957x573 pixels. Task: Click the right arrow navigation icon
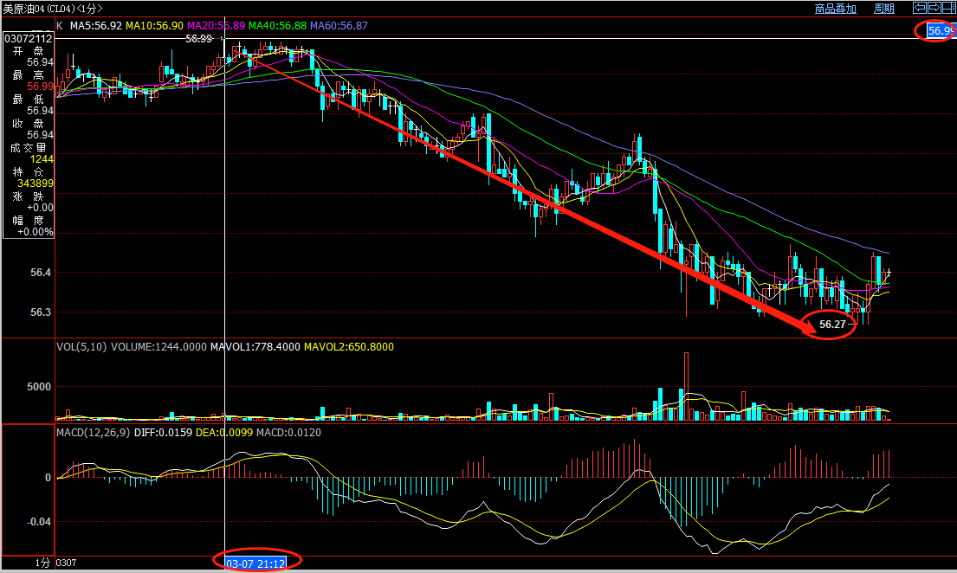[934, 8]
